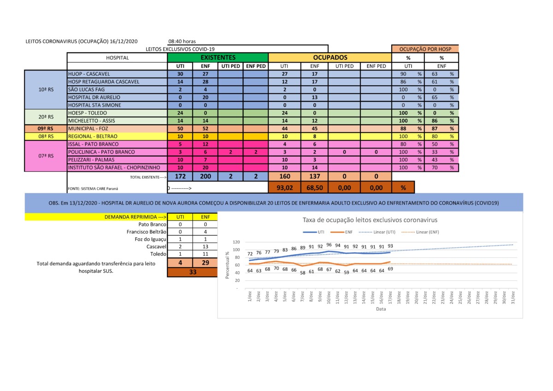Click the Linear (ENF) legend entry
Image resolution: width=553 pixels, height=391 pixels.
[x=418, y=232]
